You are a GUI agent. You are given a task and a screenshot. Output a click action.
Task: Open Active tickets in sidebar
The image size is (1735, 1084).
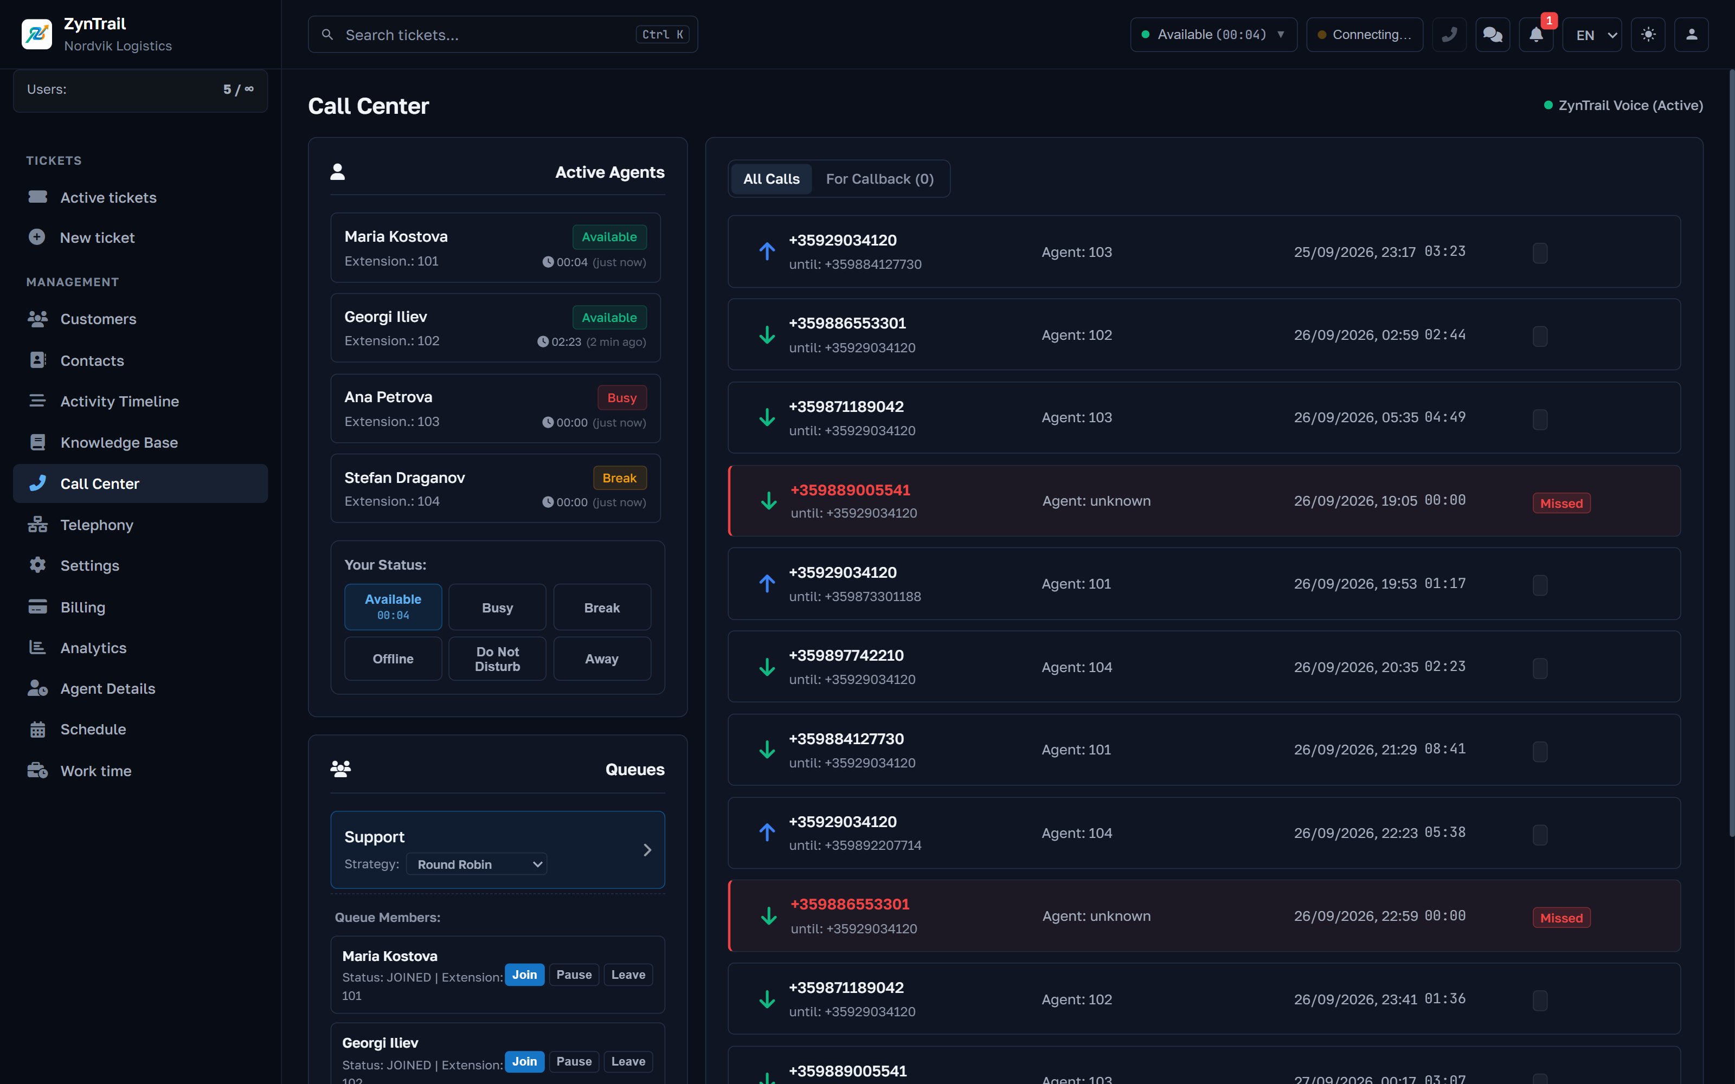[x=140, y=197]
